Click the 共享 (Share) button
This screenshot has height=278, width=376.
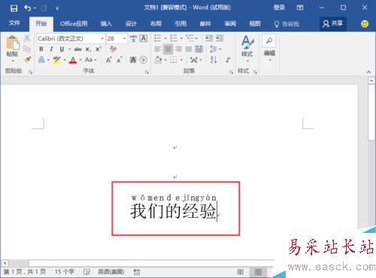[x=332, y=24]
